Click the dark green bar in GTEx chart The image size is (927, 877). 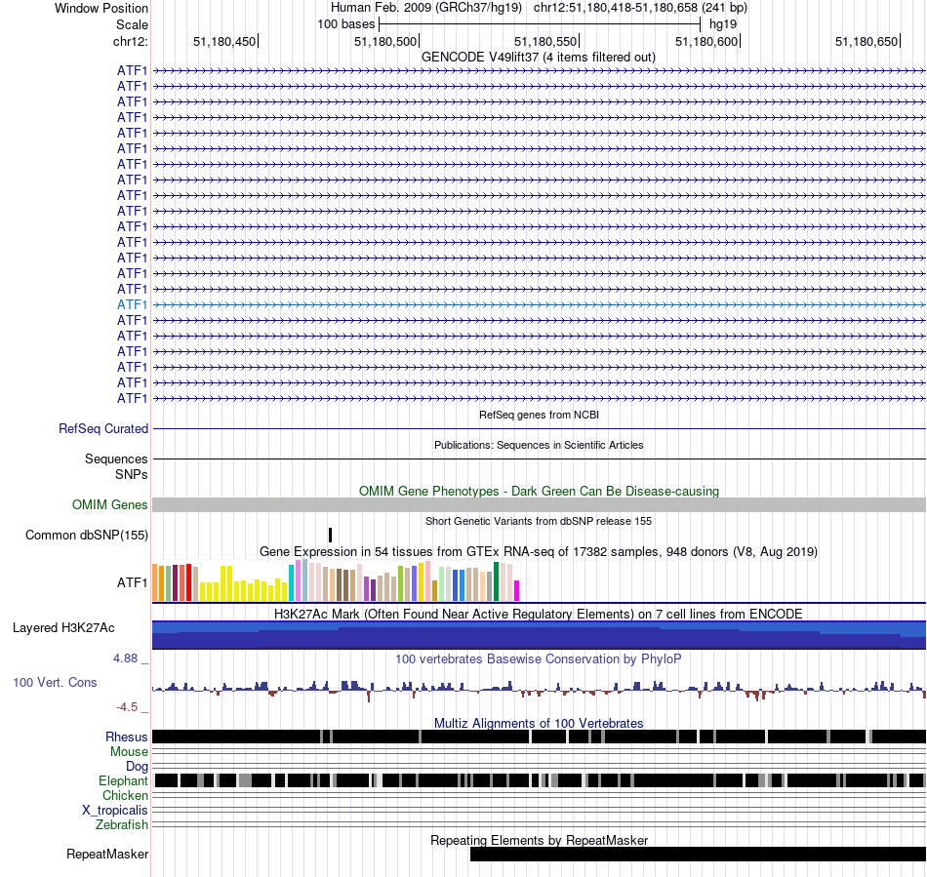click(496, 581)
